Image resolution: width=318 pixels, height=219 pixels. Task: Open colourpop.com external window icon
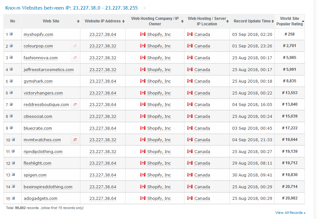point(75,46)
